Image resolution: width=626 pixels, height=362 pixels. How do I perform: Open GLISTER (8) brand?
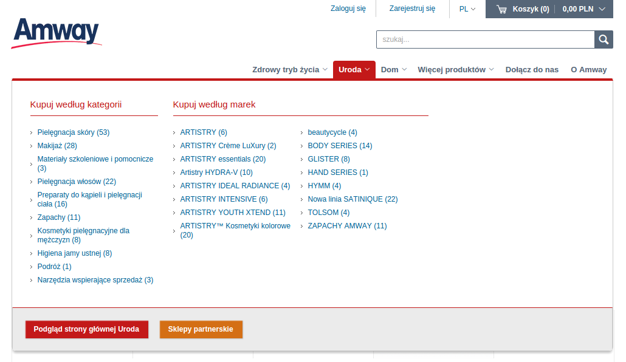coord(329,159)
